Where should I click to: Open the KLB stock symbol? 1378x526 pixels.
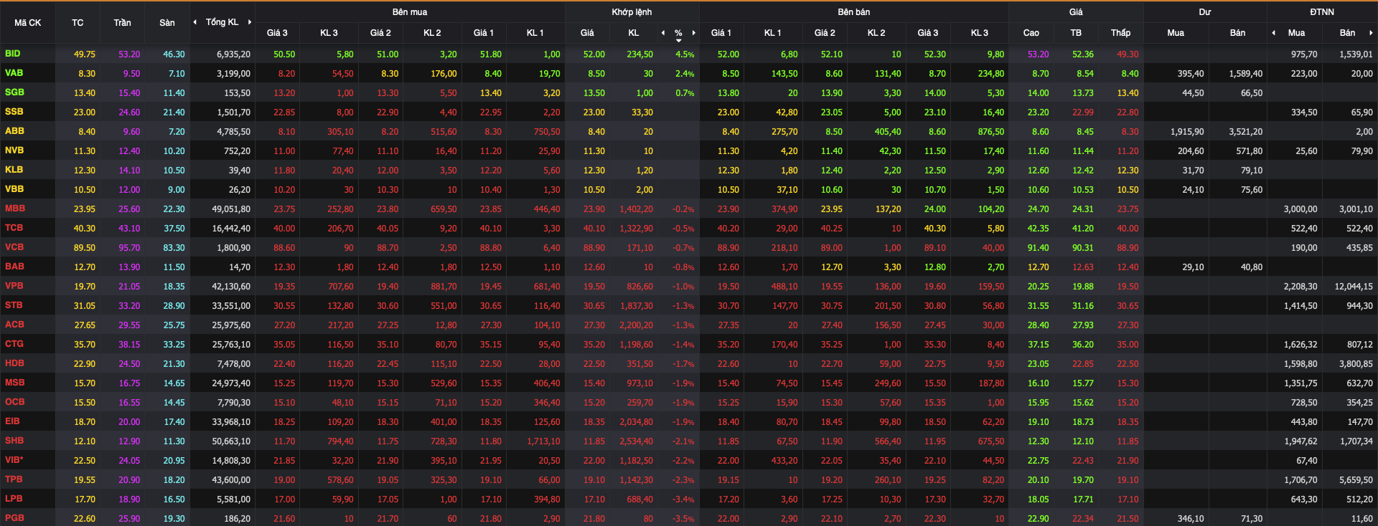click(14, 170)
